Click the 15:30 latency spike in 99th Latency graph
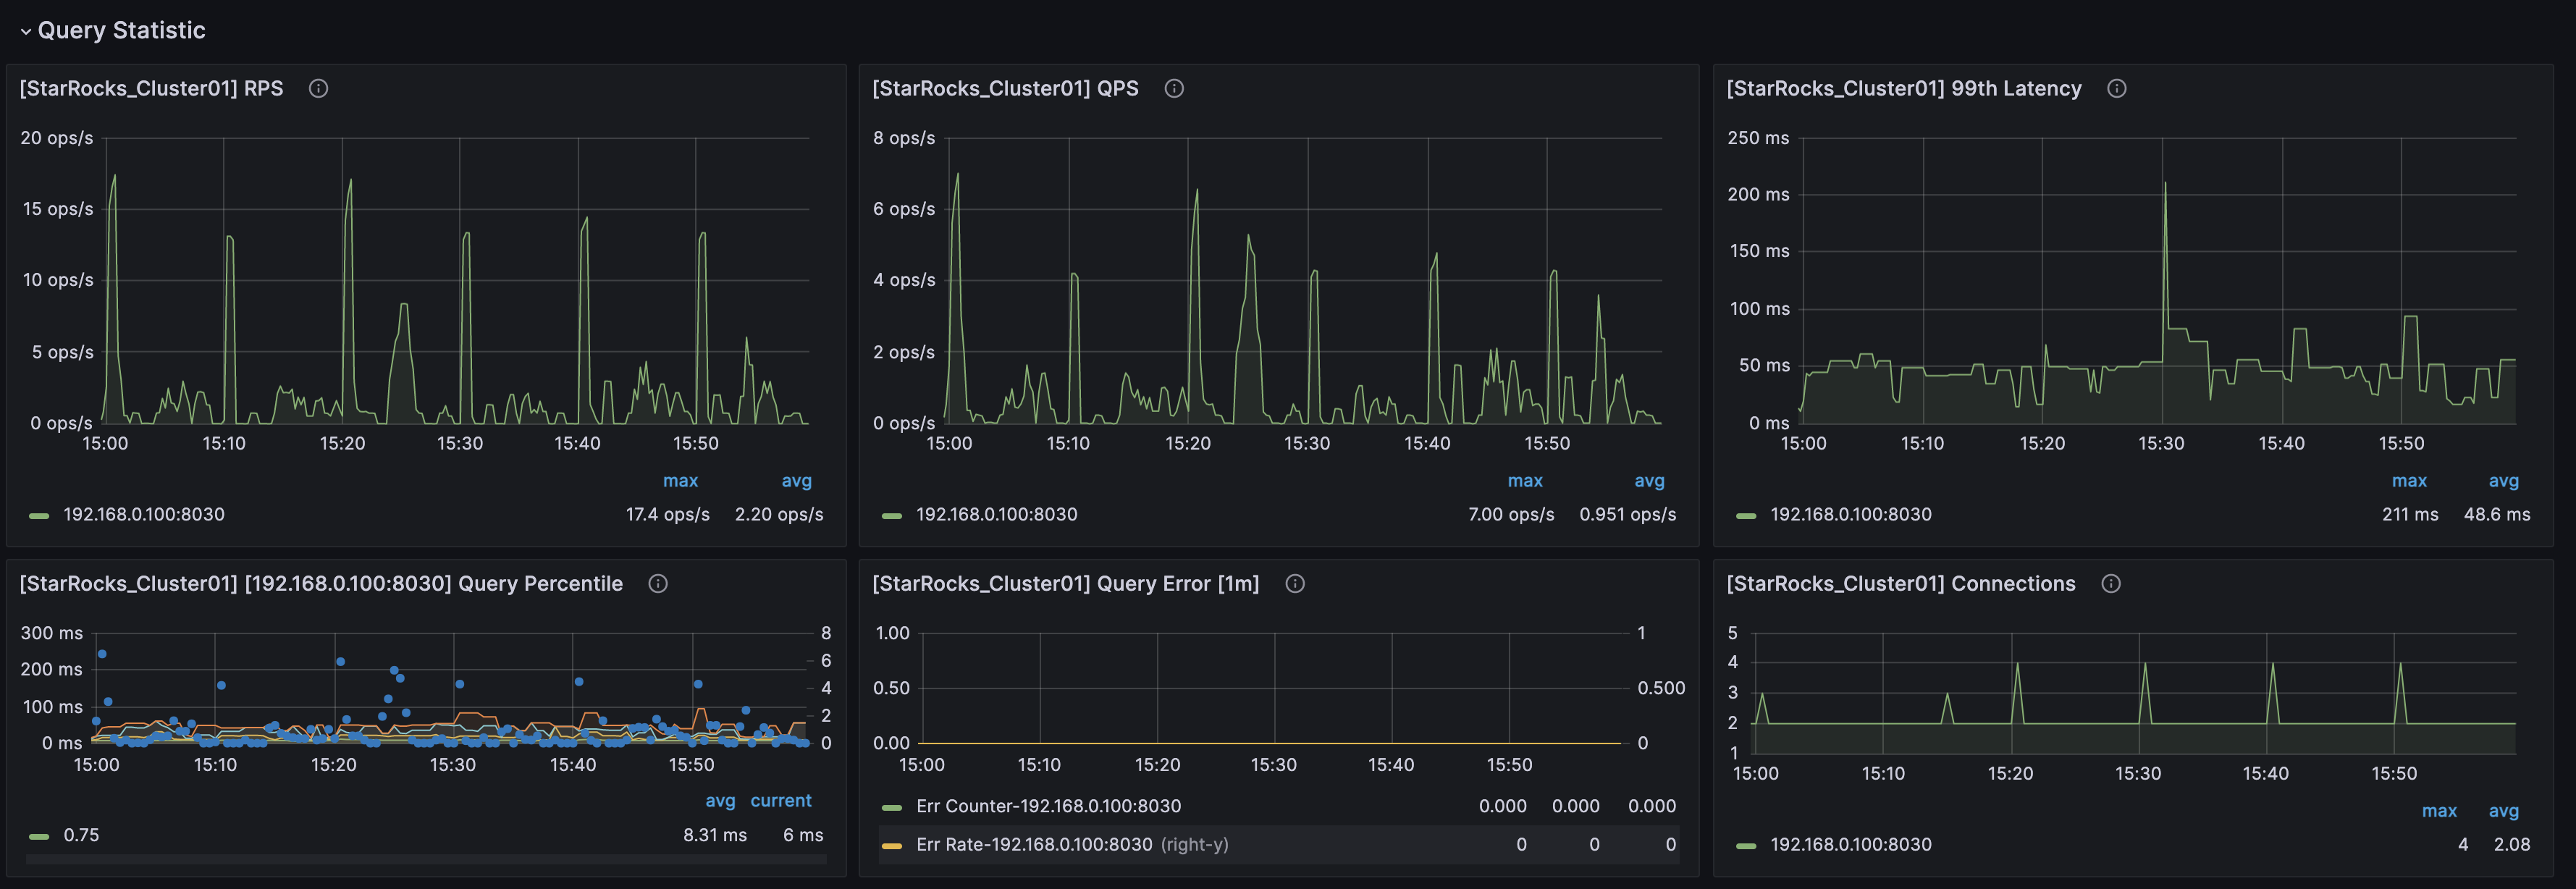Image resolution: width=2576 pixels, height=889 pixels. pyautogui.click(x=2165, y=184)
